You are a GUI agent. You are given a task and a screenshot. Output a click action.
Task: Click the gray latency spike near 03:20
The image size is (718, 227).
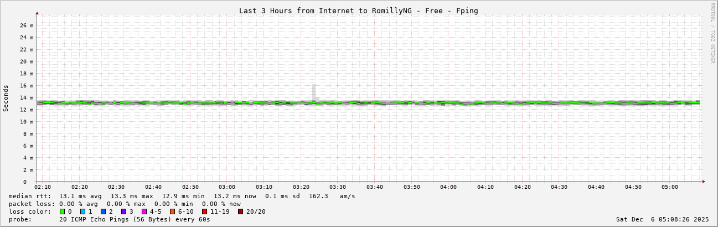tap(314, 92)
